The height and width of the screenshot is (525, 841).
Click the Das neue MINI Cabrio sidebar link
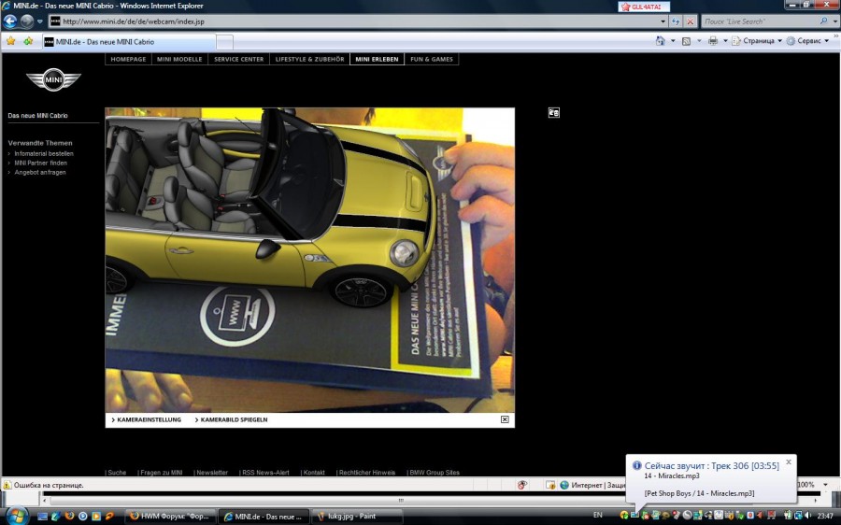coord(37,115)
